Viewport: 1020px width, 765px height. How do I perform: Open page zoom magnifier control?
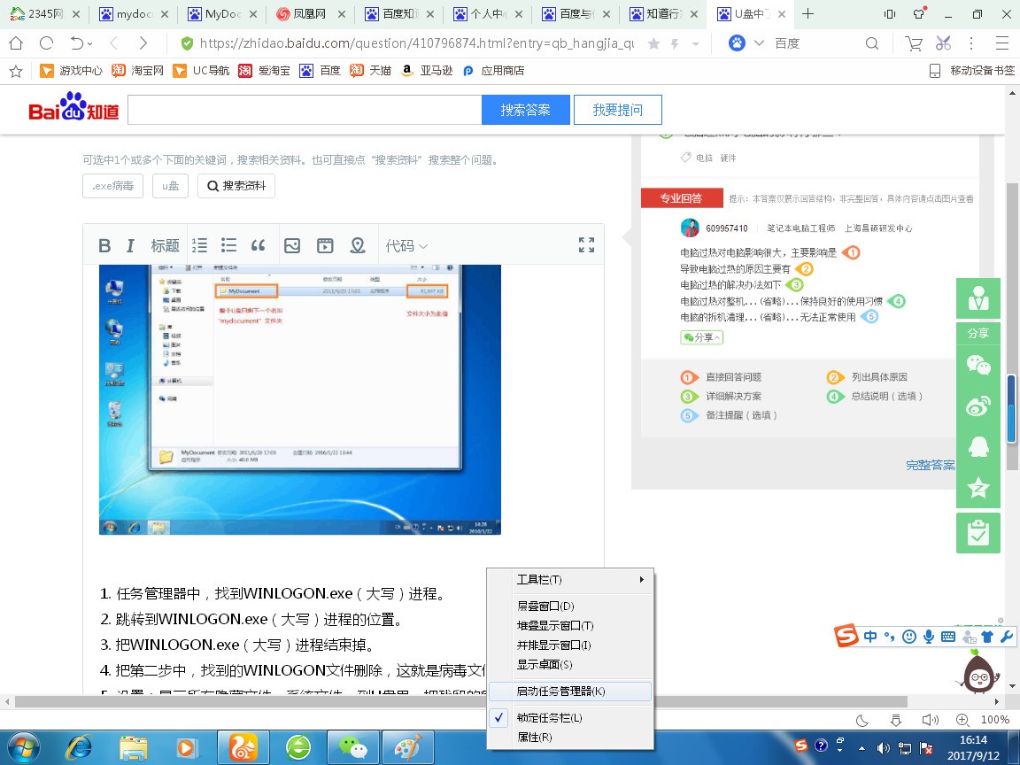click(x=962, y=720)
